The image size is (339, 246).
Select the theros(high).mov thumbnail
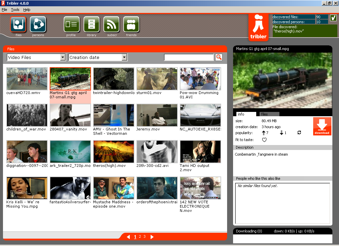[x=114, y=152]
